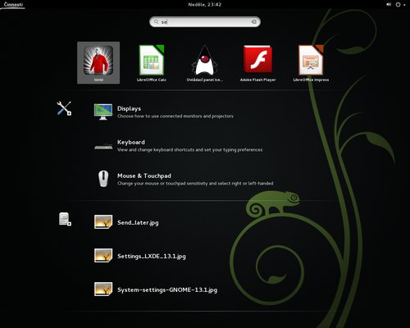Open System-settings-GNOME-13.1.jpg image
The image size is (410, 328).
coord(156,289)
